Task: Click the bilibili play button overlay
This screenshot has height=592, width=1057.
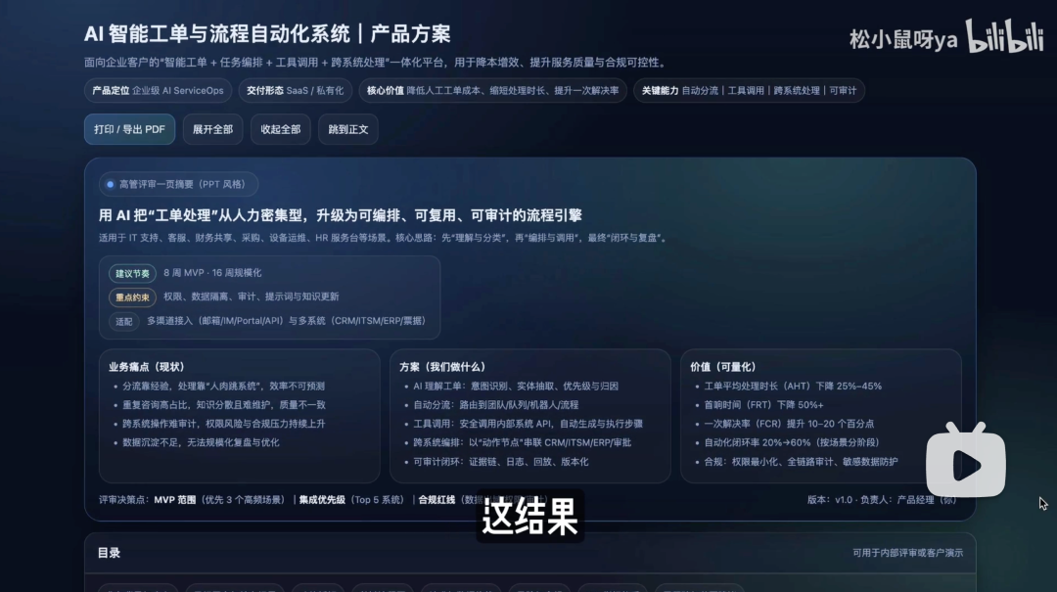Action: click(x=965, y=461)
